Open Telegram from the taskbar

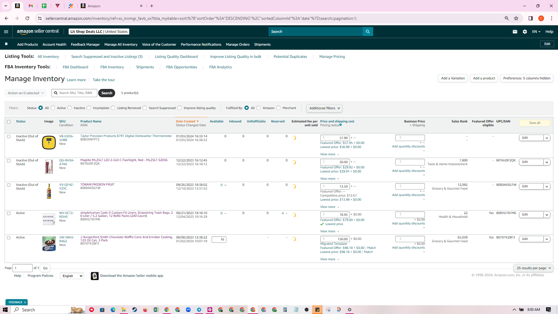coord(199,310)
